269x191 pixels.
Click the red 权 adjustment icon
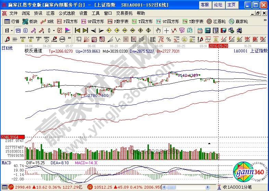pyautogui.click(x=60, y=31)
